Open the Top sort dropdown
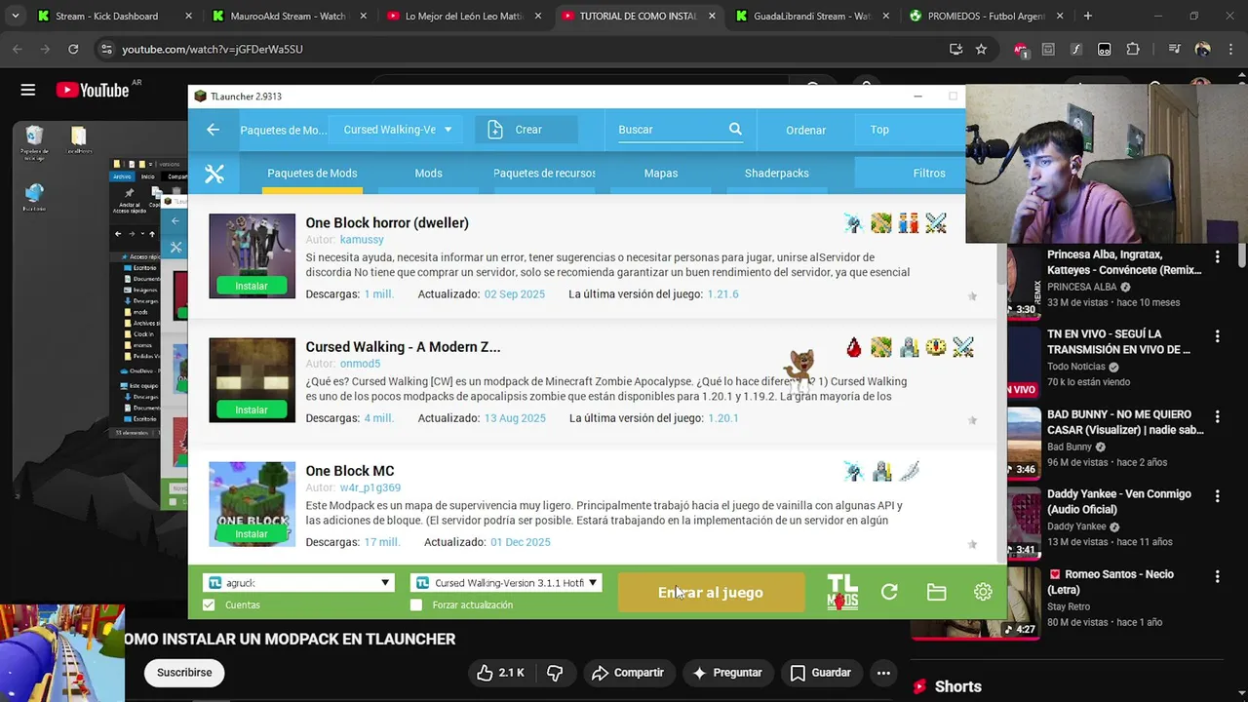1248x702 pixels. pos(910,130)
